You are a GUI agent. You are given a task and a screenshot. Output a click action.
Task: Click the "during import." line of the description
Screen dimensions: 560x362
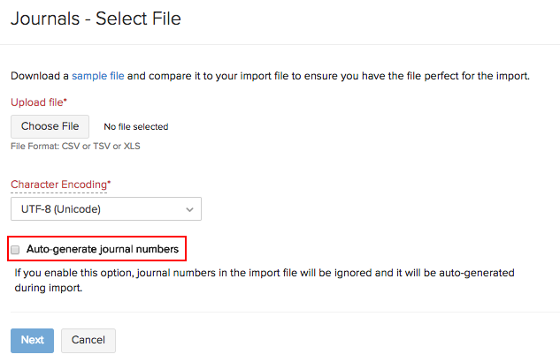tap(49, 288)
